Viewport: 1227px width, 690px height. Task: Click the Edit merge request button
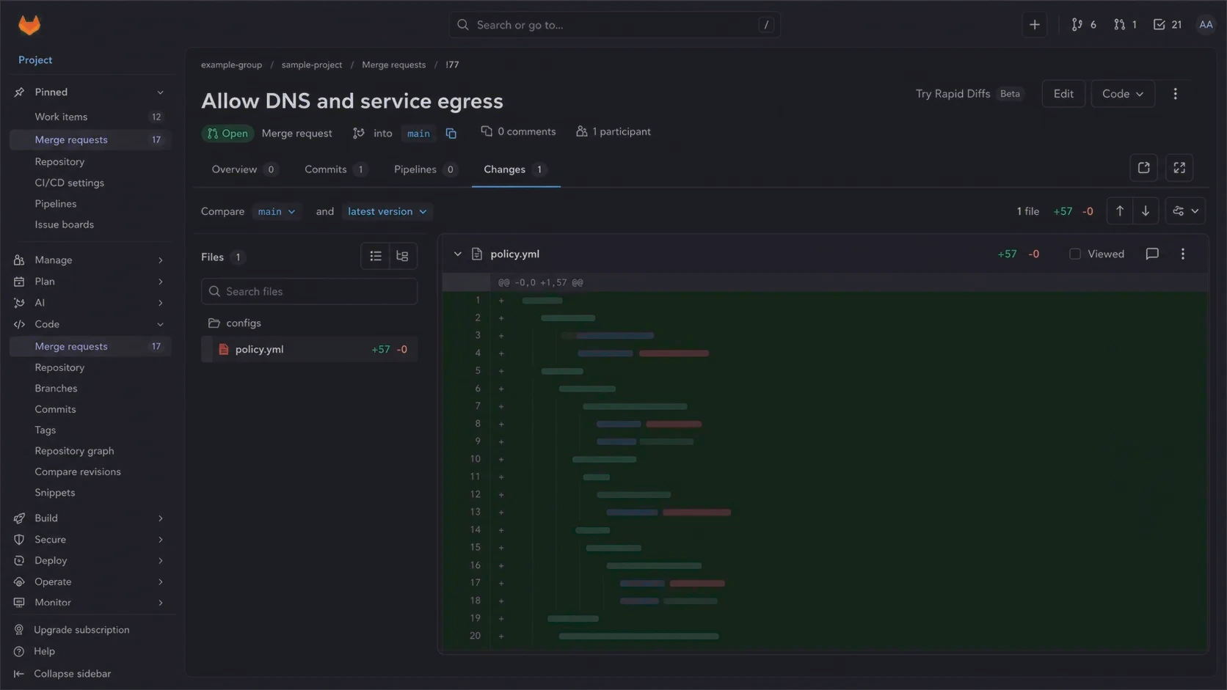click(1063, 94)
